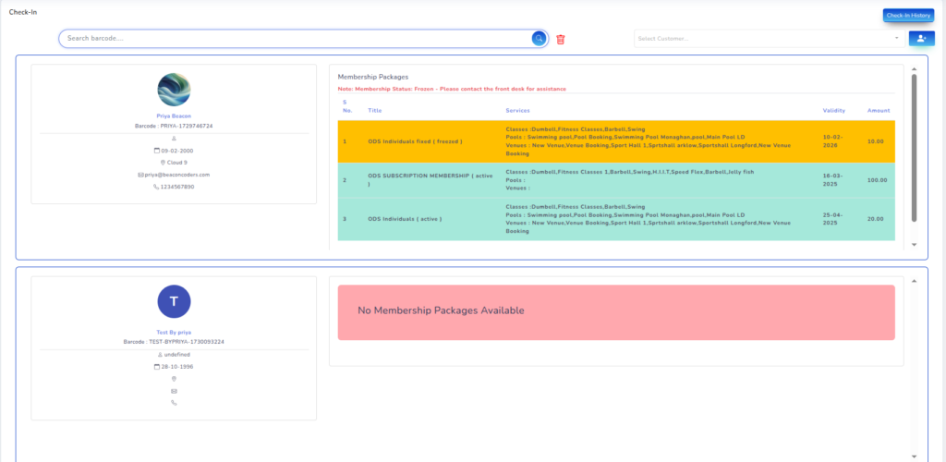This screenshot has height=462, width=946.
Task: Click the scroll down arrow of first panel
Action: click(x=915, y=245)
